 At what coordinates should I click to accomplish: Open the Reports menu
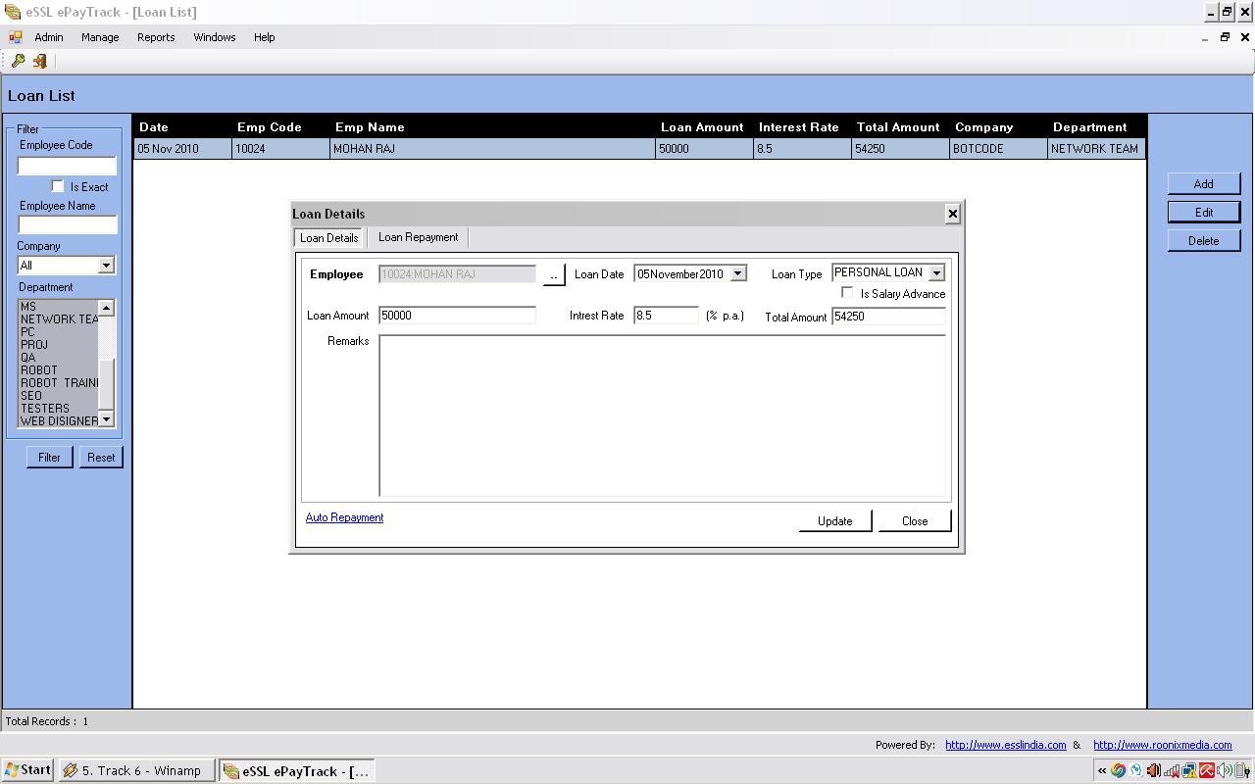tap(156, 37)
